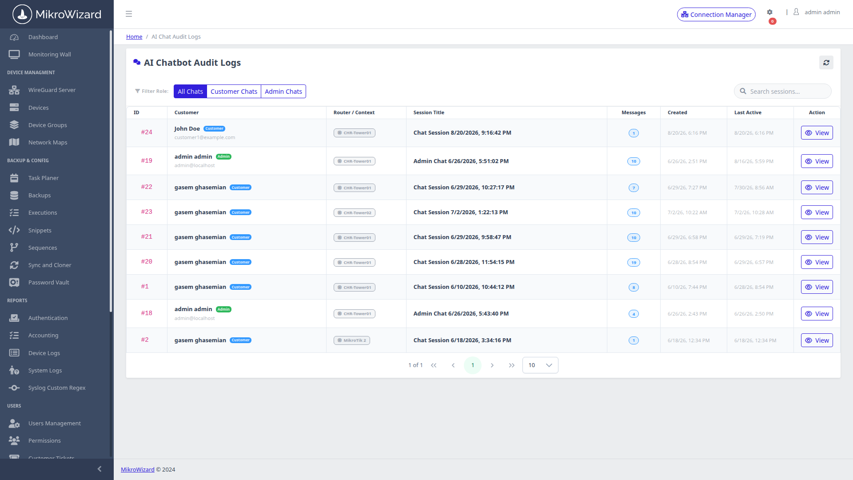Select the Customer Chats filter
853x480 pixels.
[x=234, y=92]
